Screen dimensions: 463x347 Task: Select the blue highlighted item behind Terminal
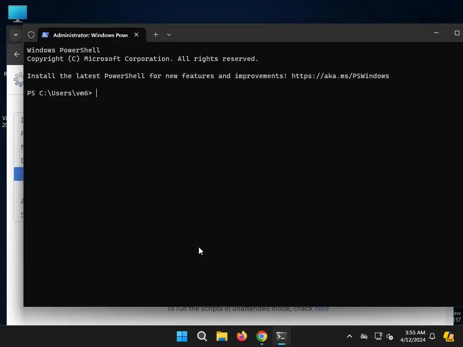18,174
